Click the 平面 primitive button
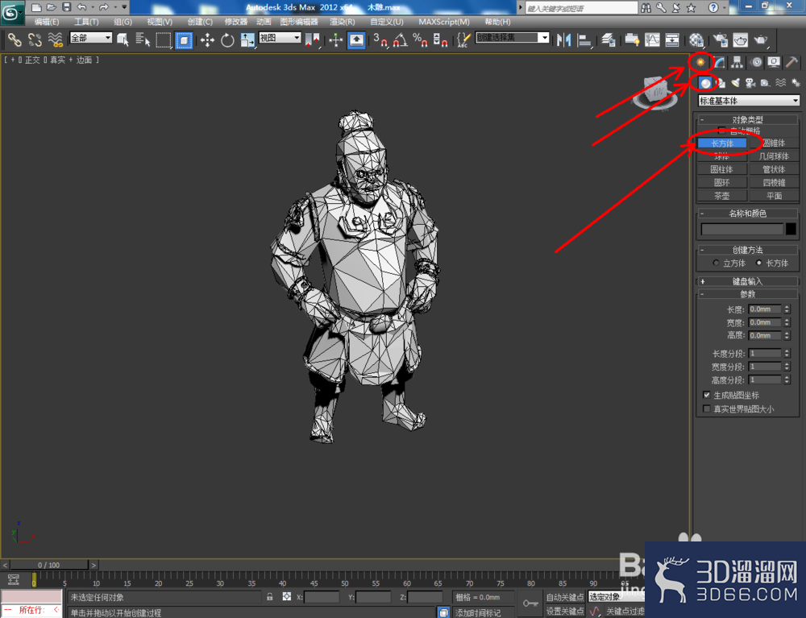 click(x=774, y=196)
